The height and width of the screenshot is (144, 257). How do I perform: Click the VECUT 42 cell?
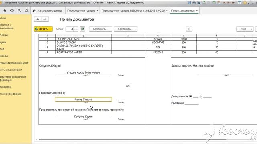click(158, 42)
